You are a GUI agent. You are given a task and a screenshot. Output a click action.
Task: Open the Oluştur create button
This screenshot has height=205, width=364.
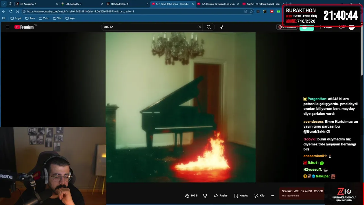point(325,27)
